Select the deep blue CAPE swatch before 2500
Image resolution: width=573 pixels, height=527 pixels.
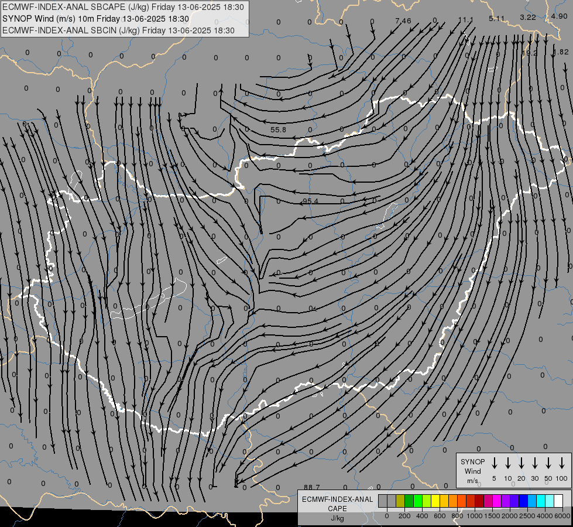point(524,501)
